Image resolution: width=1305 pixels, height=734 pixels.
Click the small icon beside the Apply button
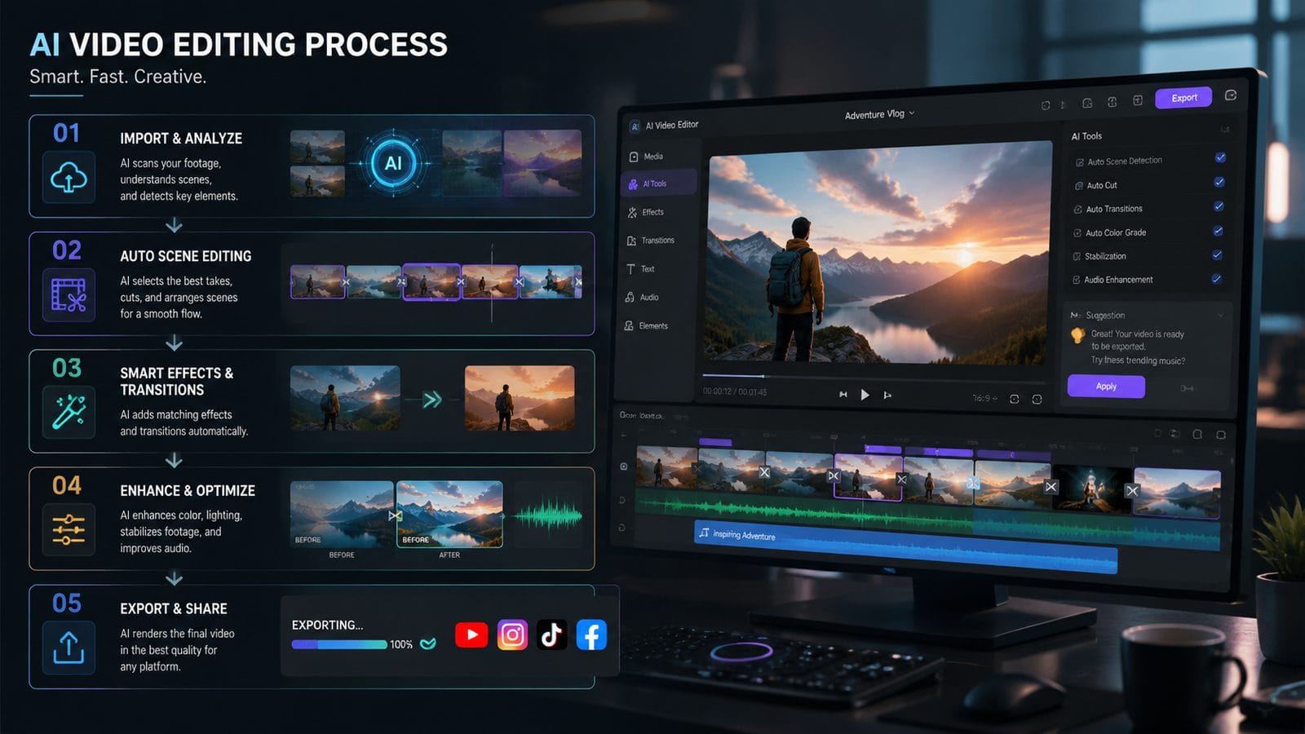click(x=1187, y=388)
